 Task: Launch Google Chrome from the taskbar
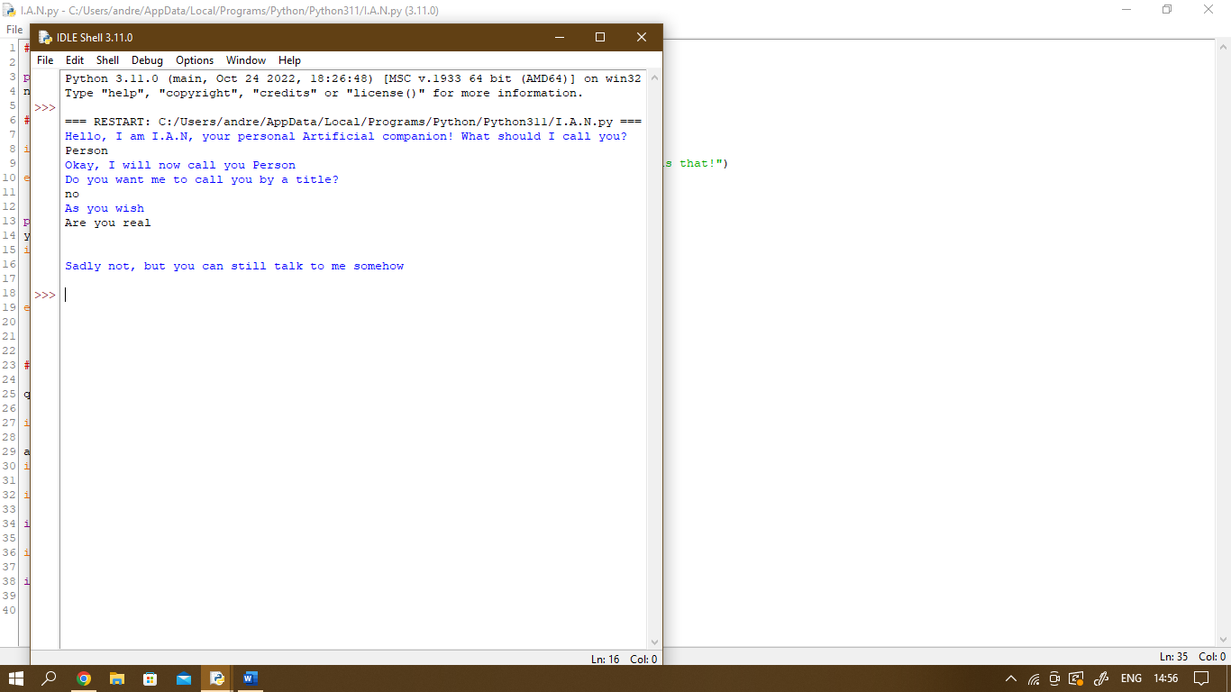pyautogui.click(x=84, y=678)
